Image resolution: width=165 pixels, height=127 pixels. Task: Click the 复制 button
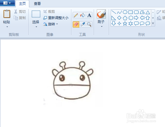(x=20, y=18)
